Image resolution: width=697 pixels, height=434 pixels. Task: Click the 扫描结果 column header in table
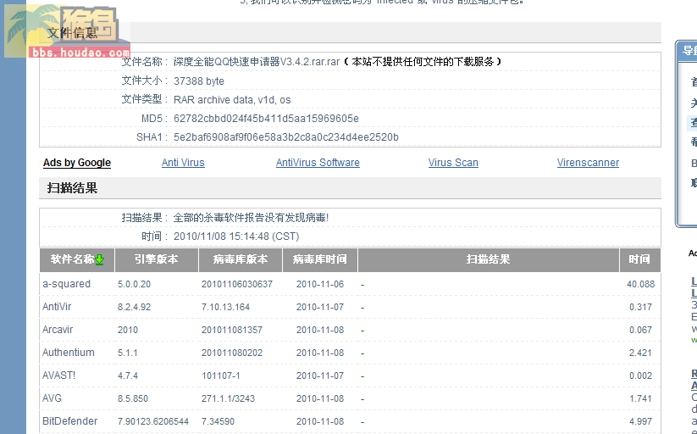coord(488,259)
